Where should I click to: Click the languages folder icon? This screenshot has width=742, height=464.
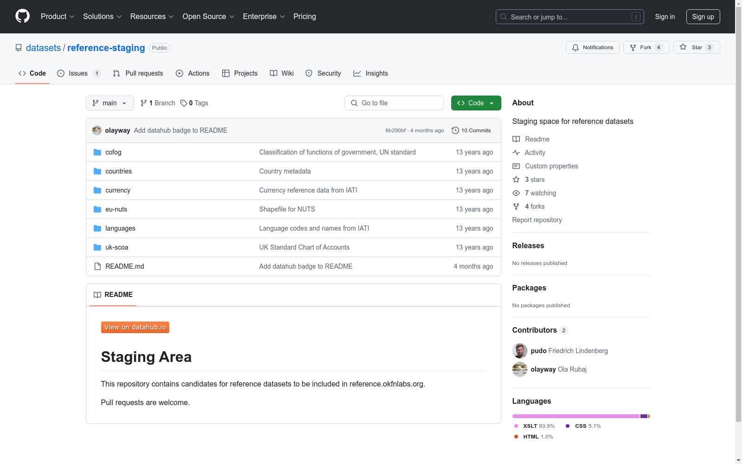point(97,228)
